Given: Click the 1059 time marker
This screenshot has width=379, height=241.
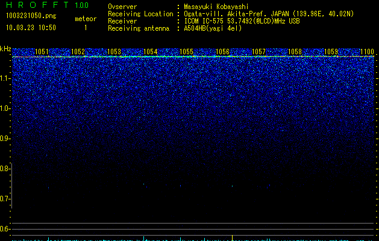Looking at the screenshot, I should coord(331,52).
